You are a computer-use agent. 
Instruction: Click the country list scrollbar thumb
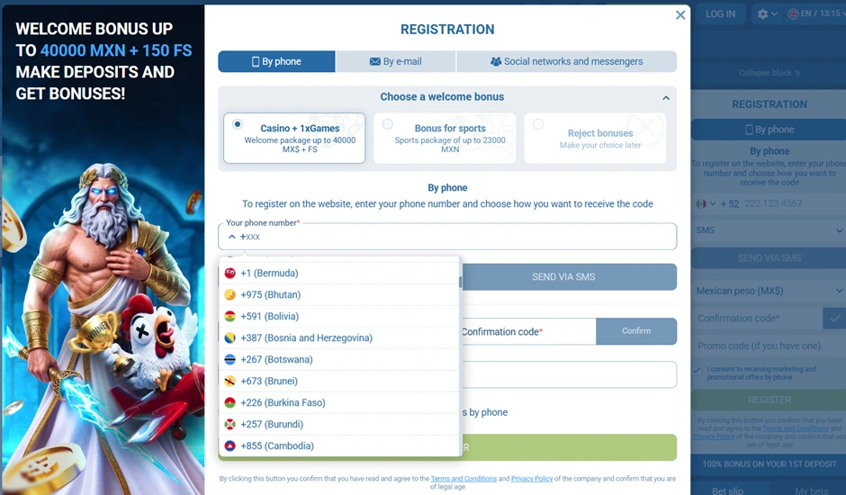click(460, 282)
